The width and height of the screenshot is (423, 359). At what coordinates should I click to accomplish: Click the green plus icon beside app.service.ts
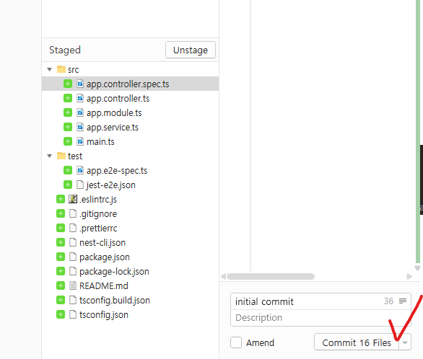pos(68,127)
